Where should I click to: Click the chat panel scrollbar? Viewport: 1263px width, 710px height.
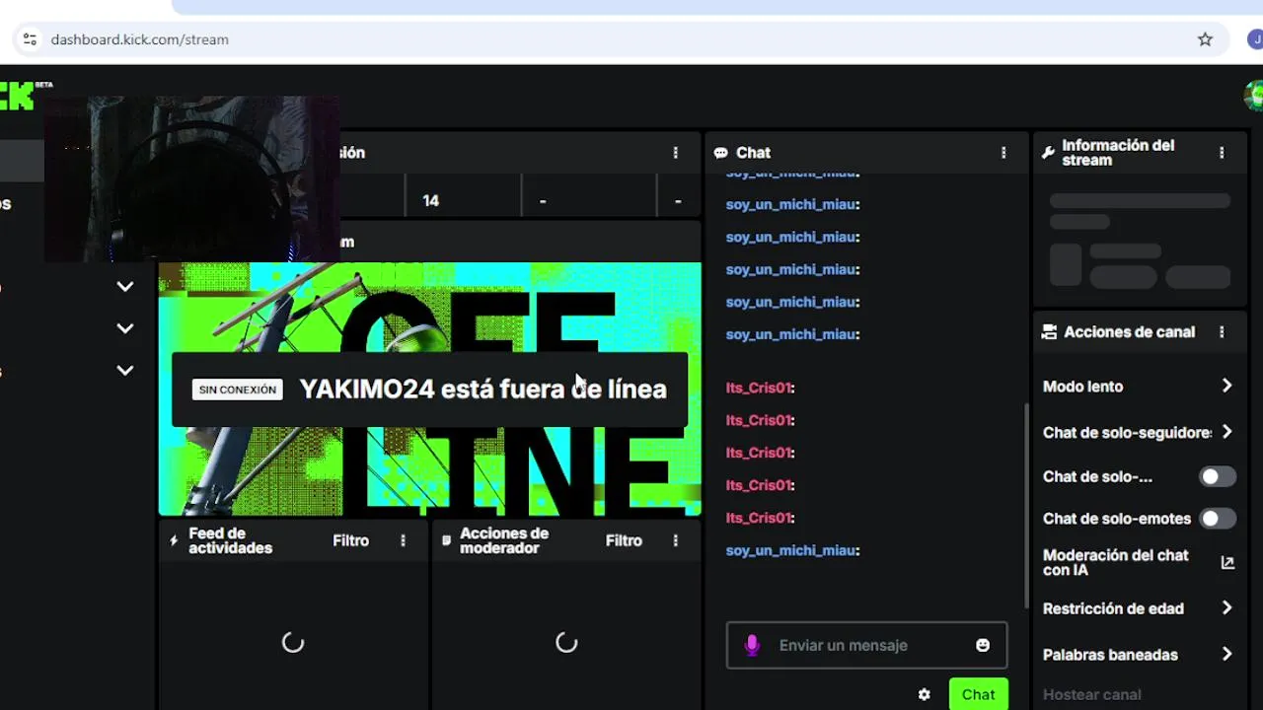[x=1026, y=506]
